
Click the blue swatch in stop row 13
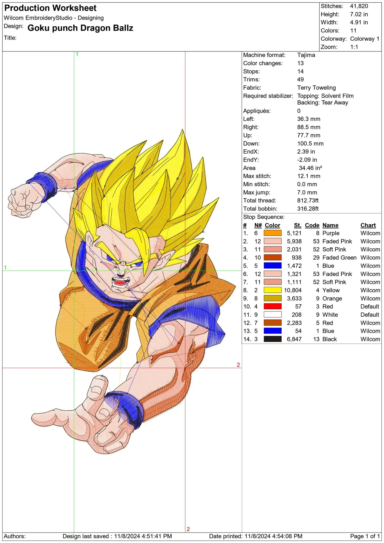click(x=273, y=331)
